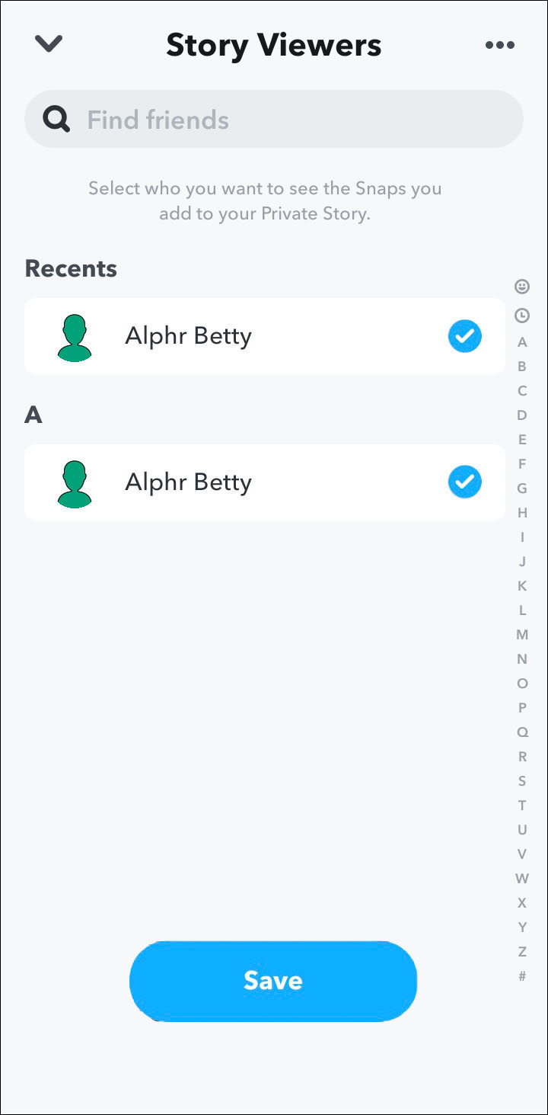Viewport: 548px width, 1115px height.
Task: Jump to the # section in the index
Action: pyautogui.click(x=522, y=976)
